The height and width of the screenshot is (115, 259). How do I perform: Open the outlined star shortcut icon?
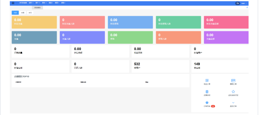click(233, 92)
